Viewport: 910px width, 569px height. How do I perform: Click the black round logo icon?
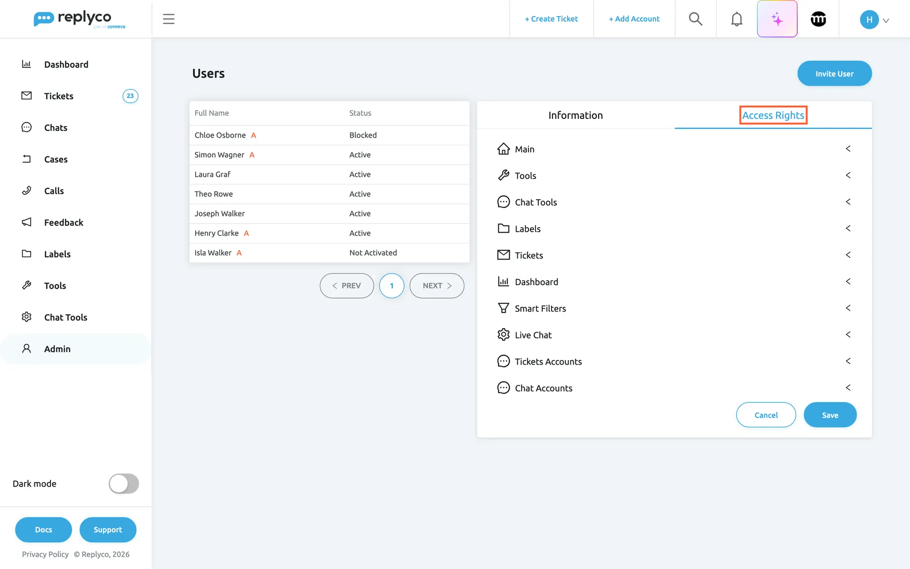[818, 19]
